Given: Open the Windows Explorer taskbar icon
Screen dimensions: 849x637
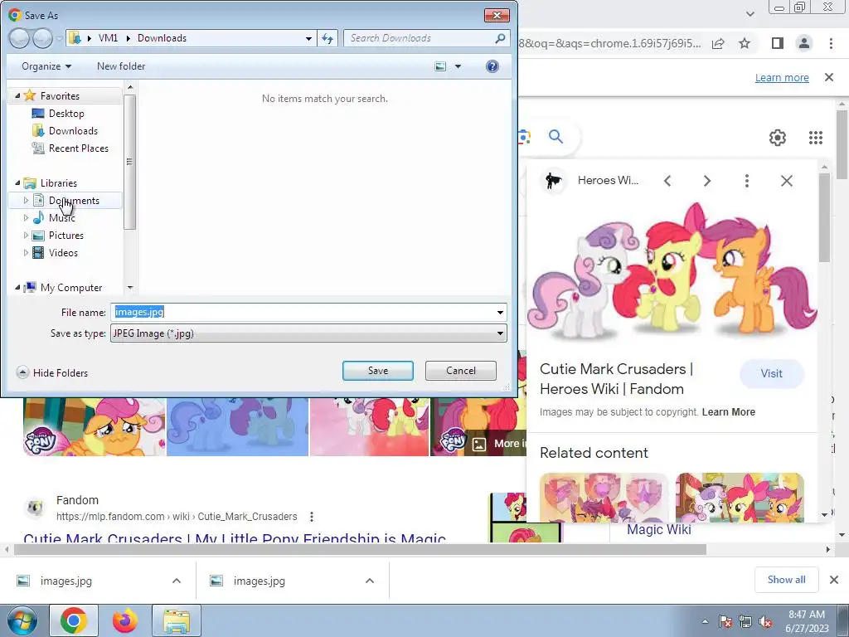Looking at the screenshot, I should 177,620.
